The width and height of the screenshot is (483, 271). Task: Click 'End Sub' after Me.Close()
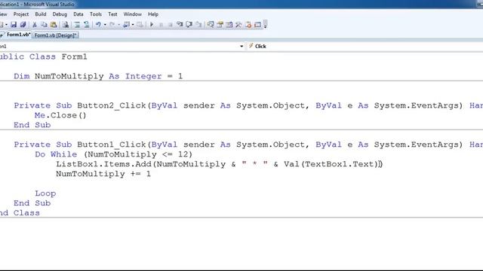point(32,125)
